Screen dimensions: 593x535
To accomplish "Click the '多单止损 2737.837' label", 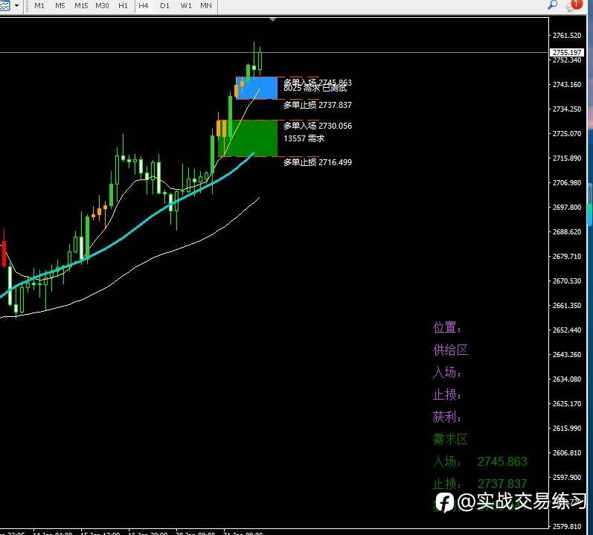I will [x=318, y=105].
